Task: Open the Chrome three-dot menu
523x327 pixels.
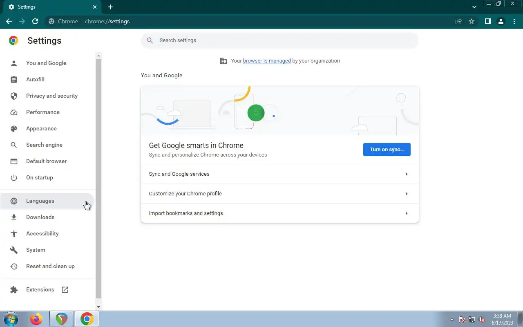Action: pyautogui.click(x=514, y=21)
